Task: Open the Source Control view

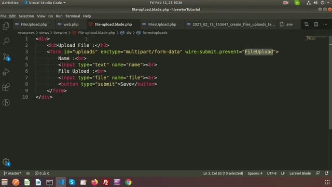Action: coord(6,57)
